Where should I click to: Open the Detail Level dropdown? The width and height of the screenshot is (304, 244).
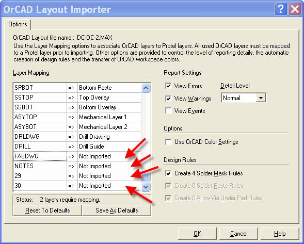pos(261,98)
